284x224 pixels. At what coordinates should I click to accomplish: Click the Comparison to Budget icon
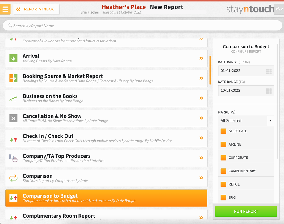(x=13, y=198)
